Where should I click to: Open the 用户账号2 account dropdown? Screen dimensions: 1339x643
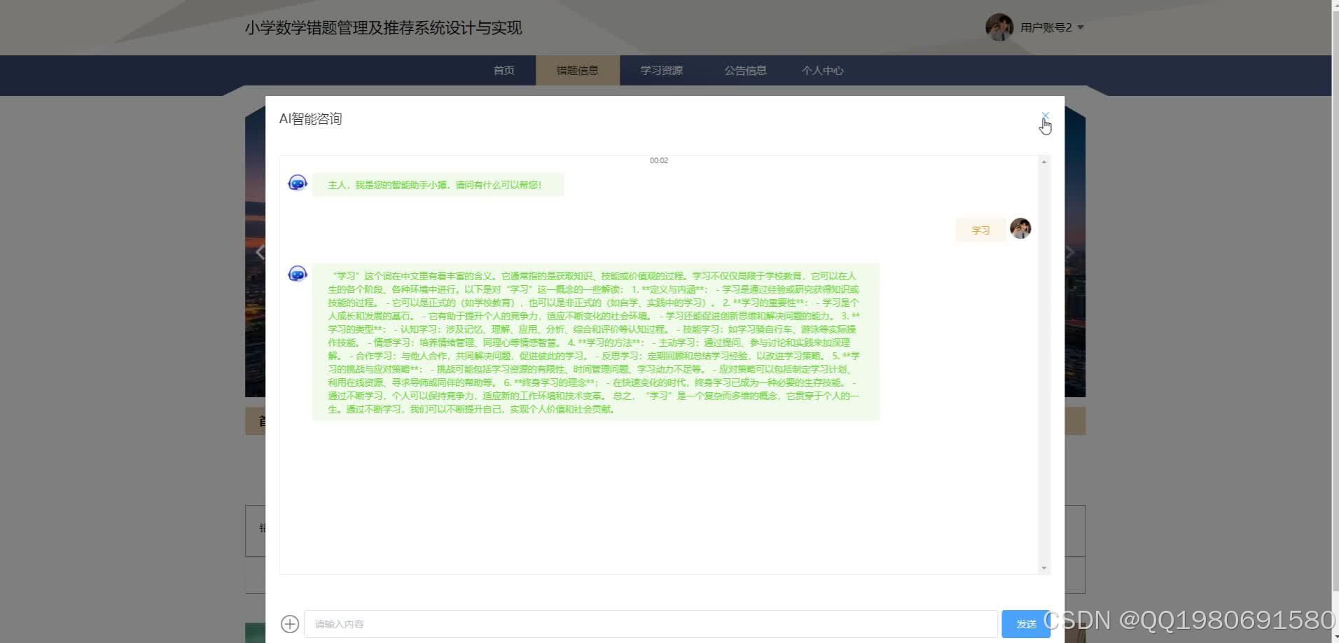[1050, 27]
